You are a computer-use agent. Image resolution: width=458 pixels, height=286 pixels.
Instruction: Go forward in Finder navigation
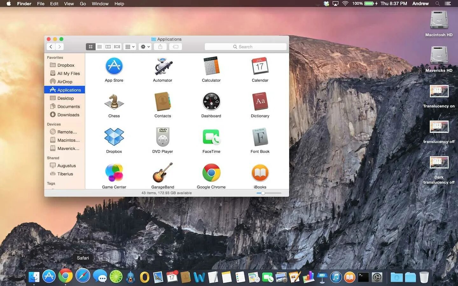[59, 47]
